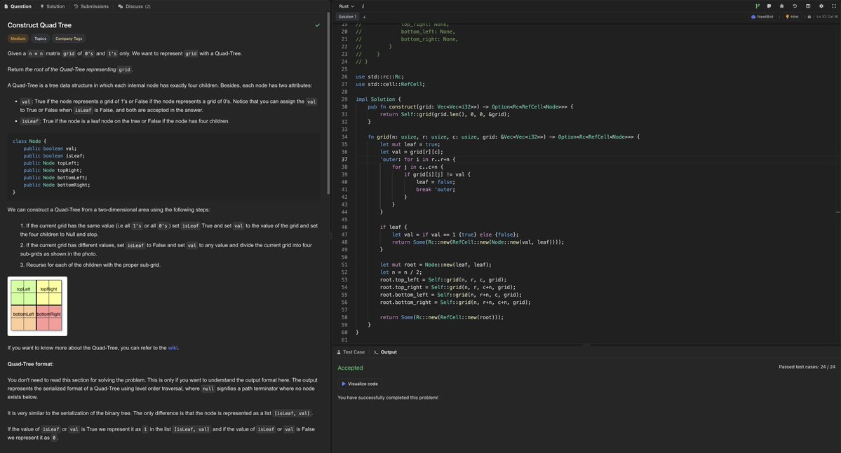Click 'break 'outer;' in the code
Image resolution: width=841 pixels, height=453 pixels.
[x=435, y=190]
